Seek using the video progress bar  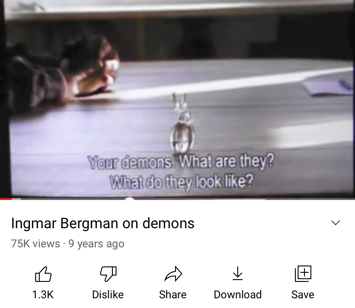[x=177, y=199]
